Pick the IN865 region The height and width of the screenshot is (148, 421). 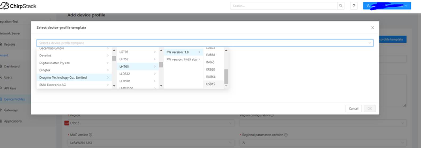[x=214, y=62]
